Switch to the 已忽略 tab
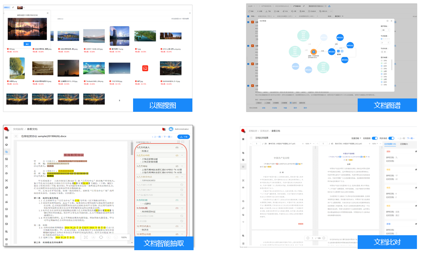The width and height of the screenshot is (423, 253). click(404, 144)
